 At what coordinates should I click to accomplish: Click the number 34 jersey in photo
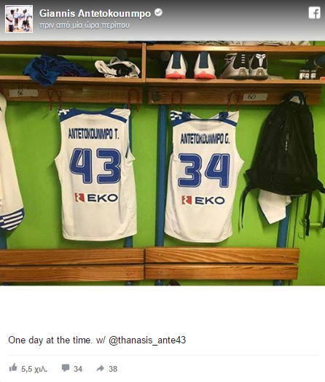[204, 176]
